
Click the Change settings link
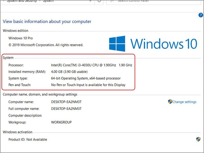pyautogui.click(x=184, y=102)
